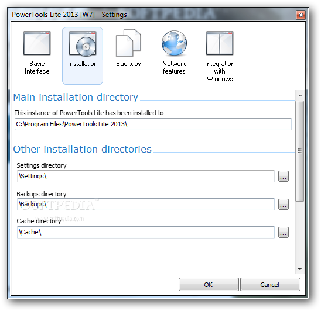Open Integration with Windows settings

point(220,56)
